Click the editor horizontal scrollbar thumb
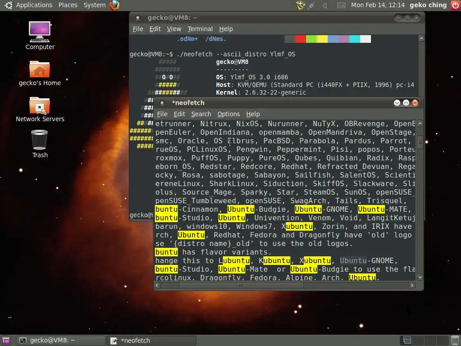The width and height of the screenshot is (461, 346). tap(241, 285)
